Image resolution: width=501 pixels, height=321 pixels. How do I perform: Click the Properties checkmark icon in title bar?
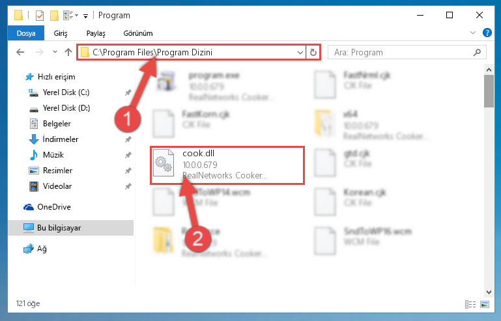pos(40,15)
